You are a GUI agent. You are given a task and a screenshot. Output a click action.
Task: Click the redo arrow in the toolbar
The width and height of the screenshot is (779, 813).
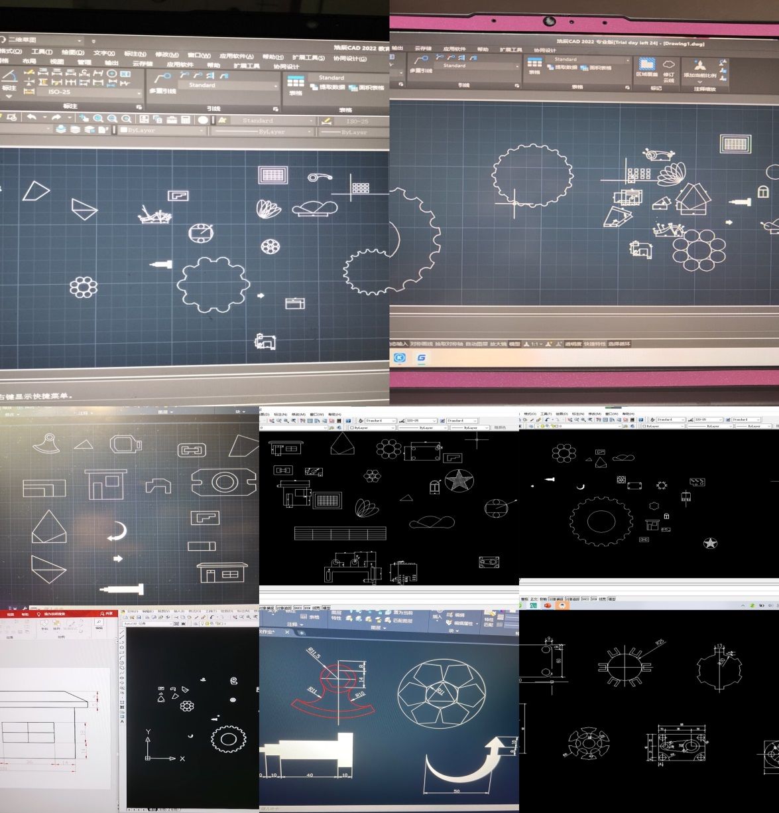coord(56,118)
